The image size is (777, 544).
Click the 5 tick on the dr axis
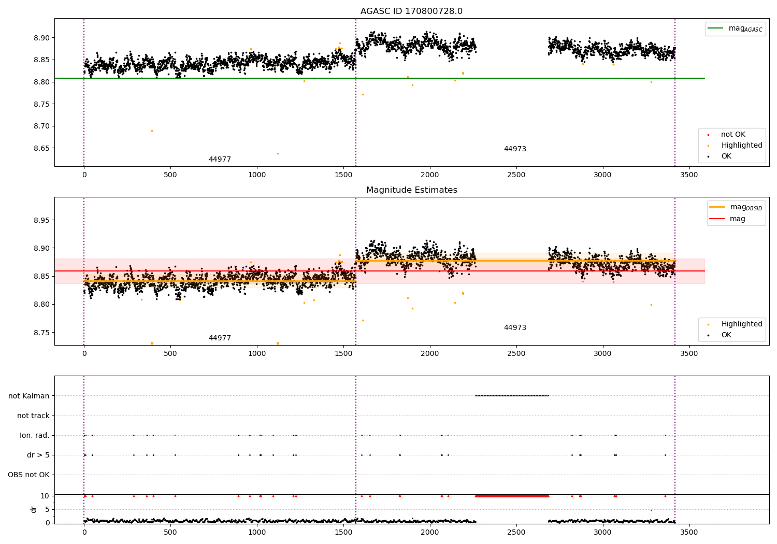pyautogui.click(x=48, y=509)
